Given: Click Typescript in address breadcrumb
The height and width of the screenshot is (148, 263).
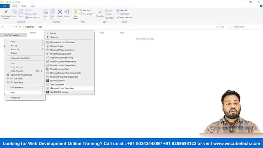Looking at the screenshot, I should (30, 27).
